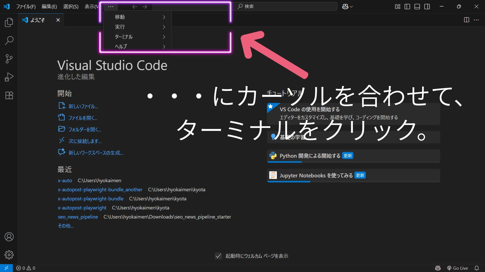Open the Extensions view
This screenshot has height=272, width=485.
pyautogui.click(x=9, y=95)
